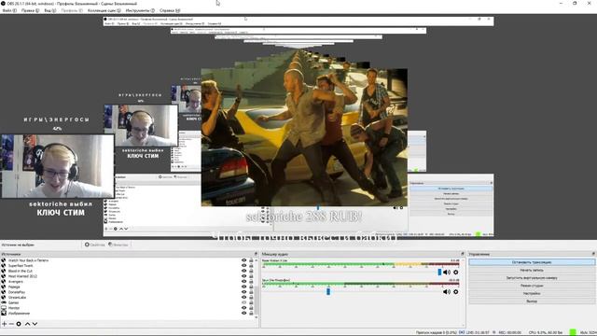The image size is (597, 336).
Task: Hide the Watch Your Back source
Action: (244, 260)
